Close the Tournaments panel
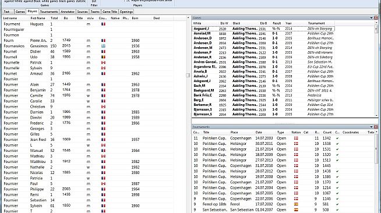 pyautogui.click(x=376, y=127)
